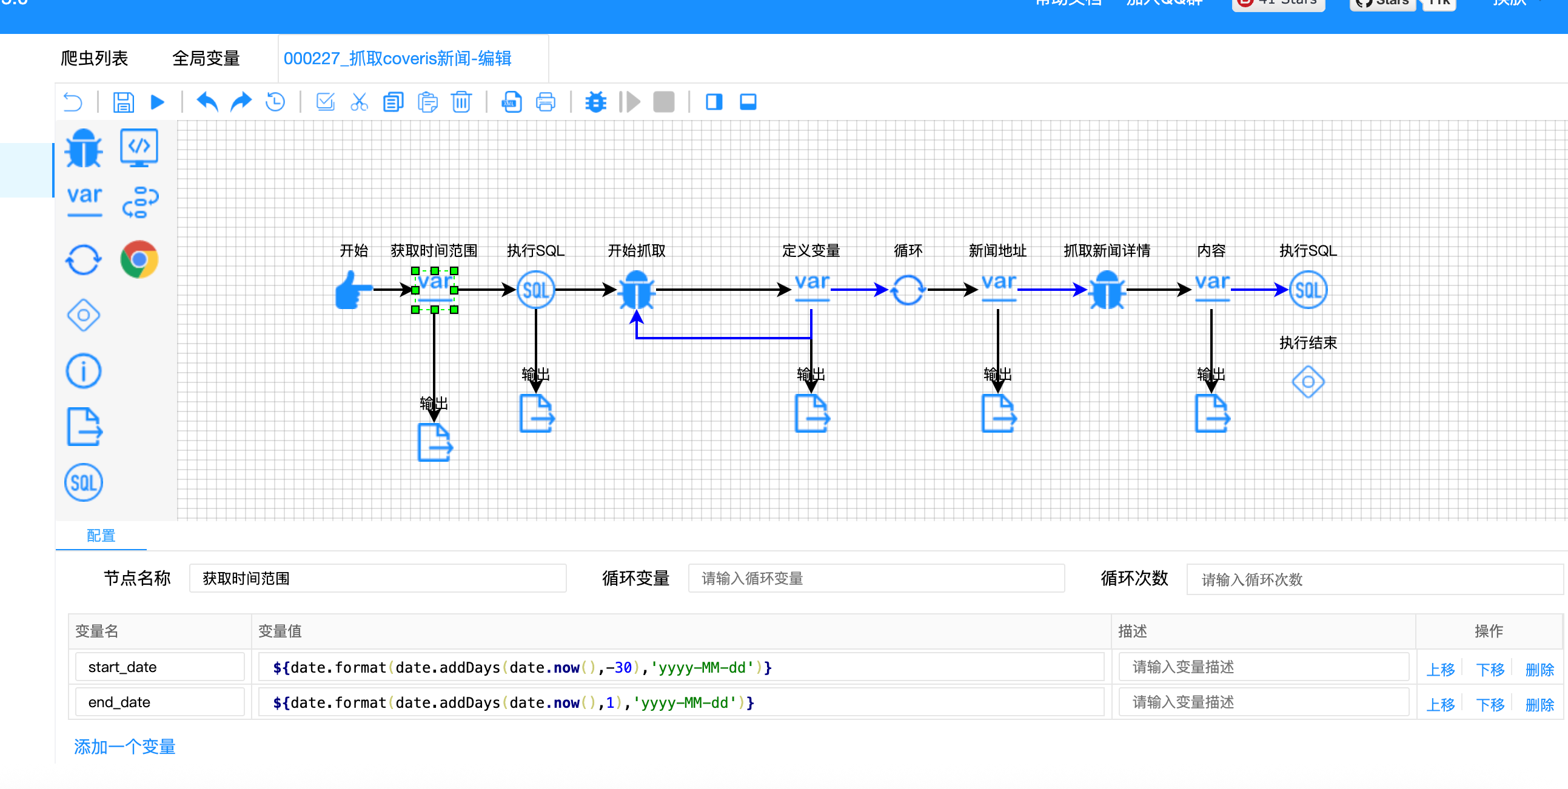Open the 全局变量 tab
The image size is (1568, 789).
pos(207,58)
